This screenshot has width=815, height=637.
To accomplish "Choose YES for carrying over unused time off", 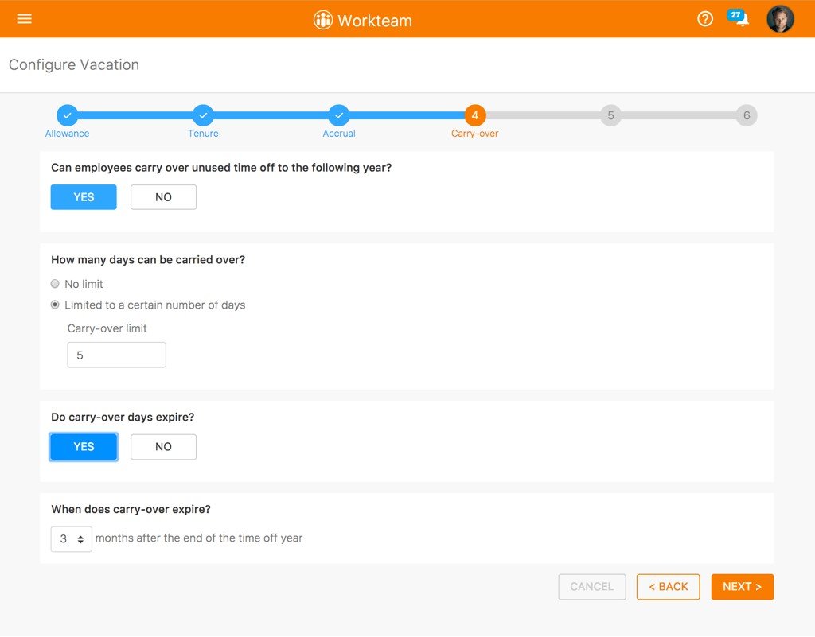I will [84, 197].
